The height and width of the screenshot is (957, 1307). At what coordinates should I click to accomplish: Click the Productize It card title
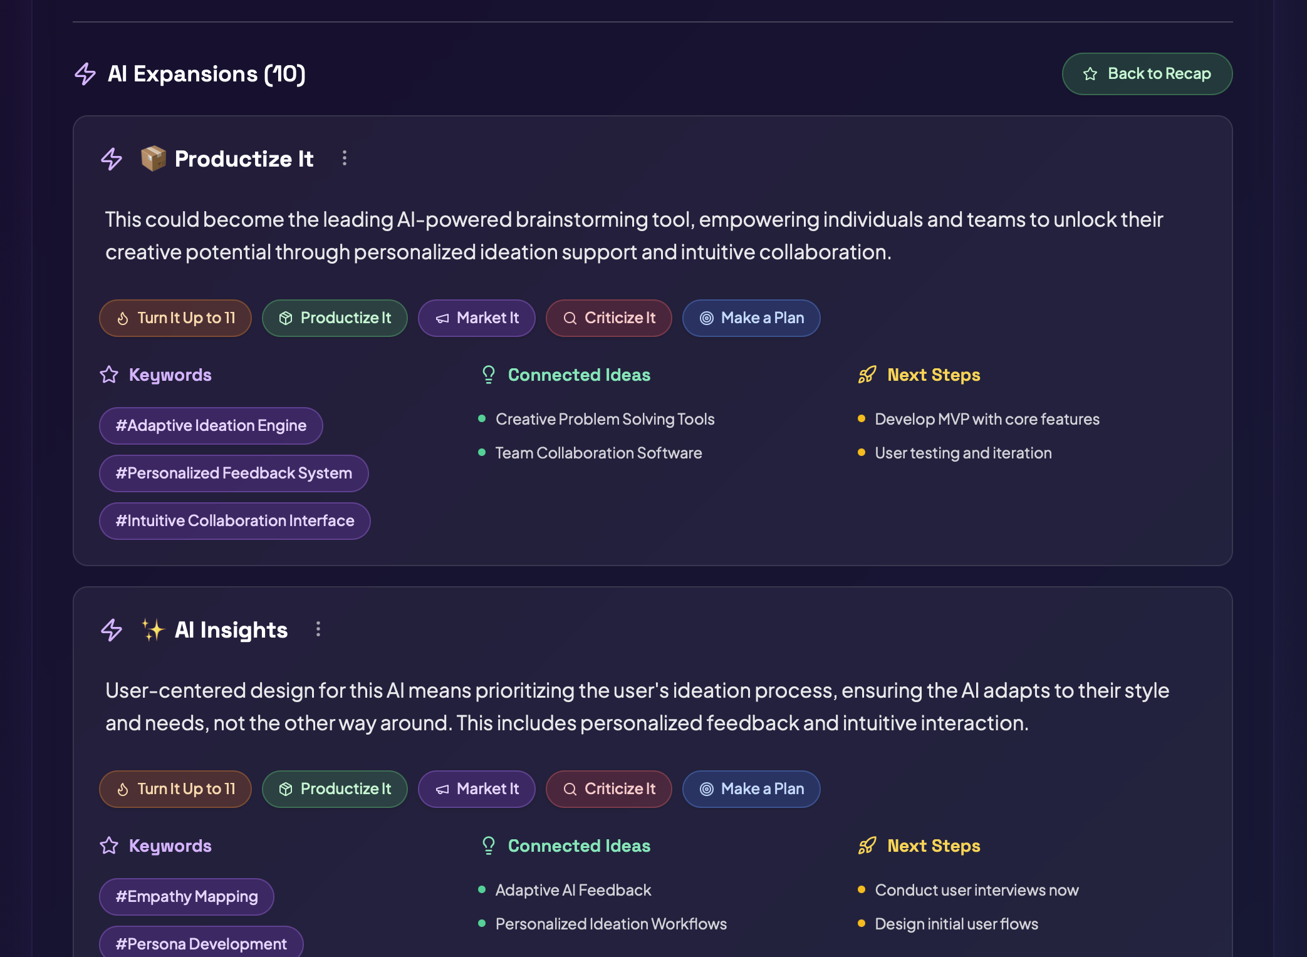pos(244,159)
